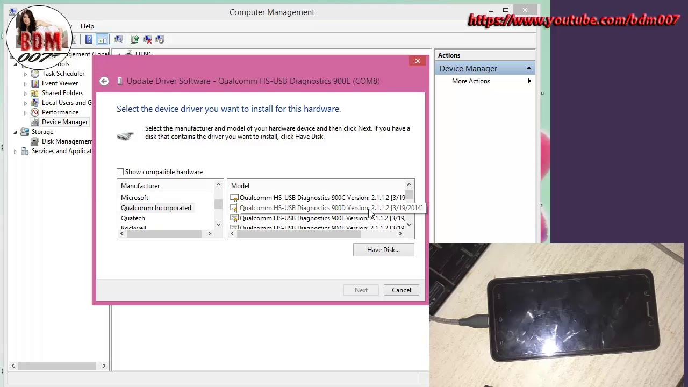Screen dimensions: 688x387
Task: Select Quatech in the Manufacturer list
Action: click(133, 218)
